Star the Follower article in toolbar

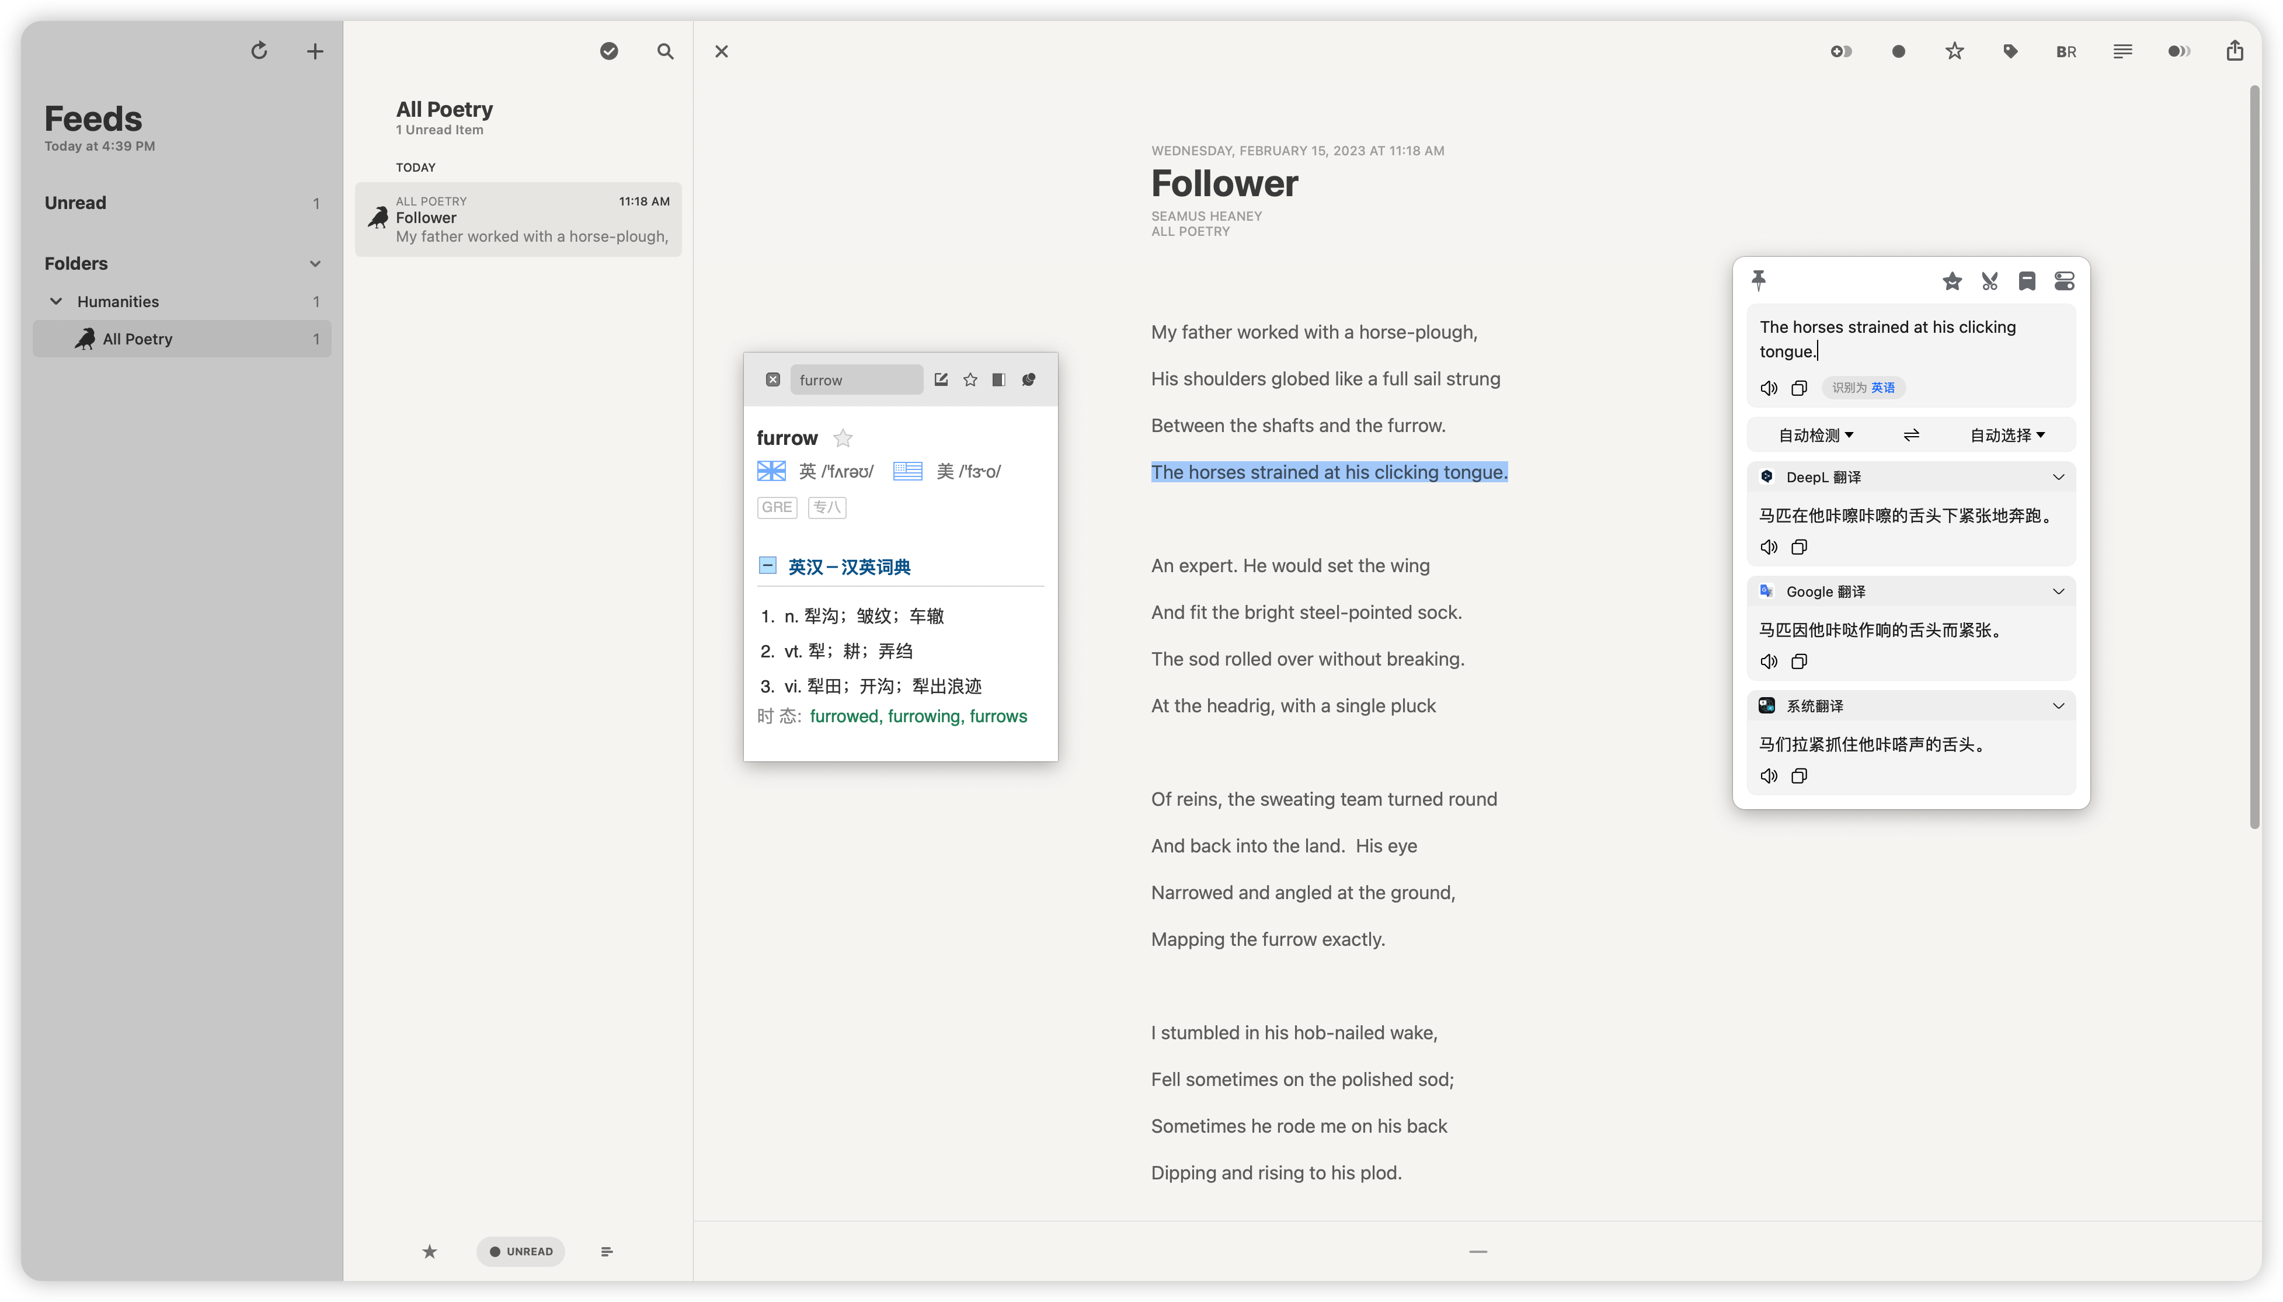[x=1954, y=51]
